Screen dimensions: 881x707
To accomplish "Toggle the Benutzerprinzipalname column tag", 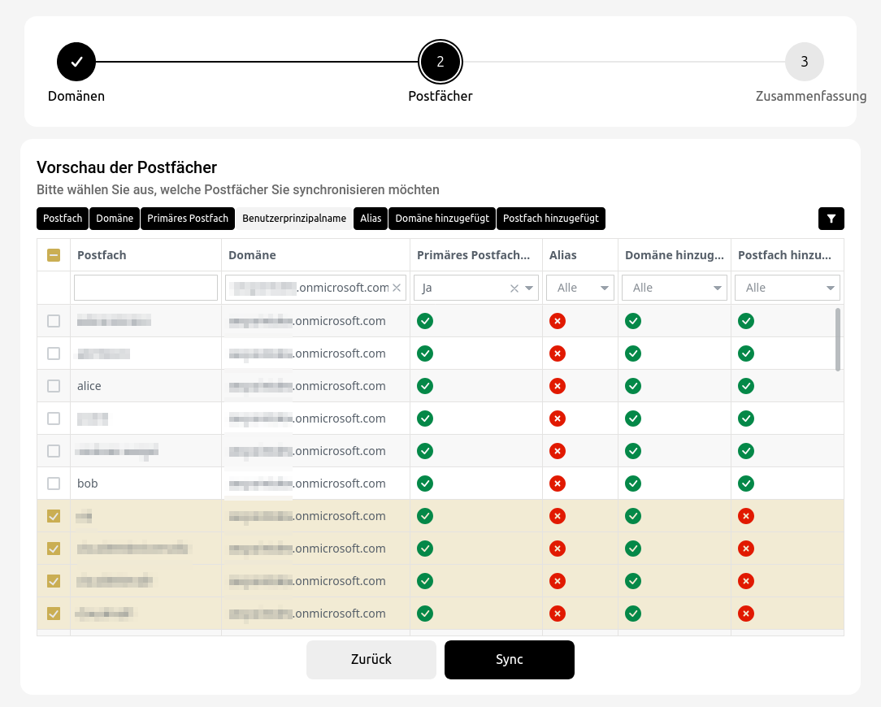I will pyautogui.click(x=294, y=219).
